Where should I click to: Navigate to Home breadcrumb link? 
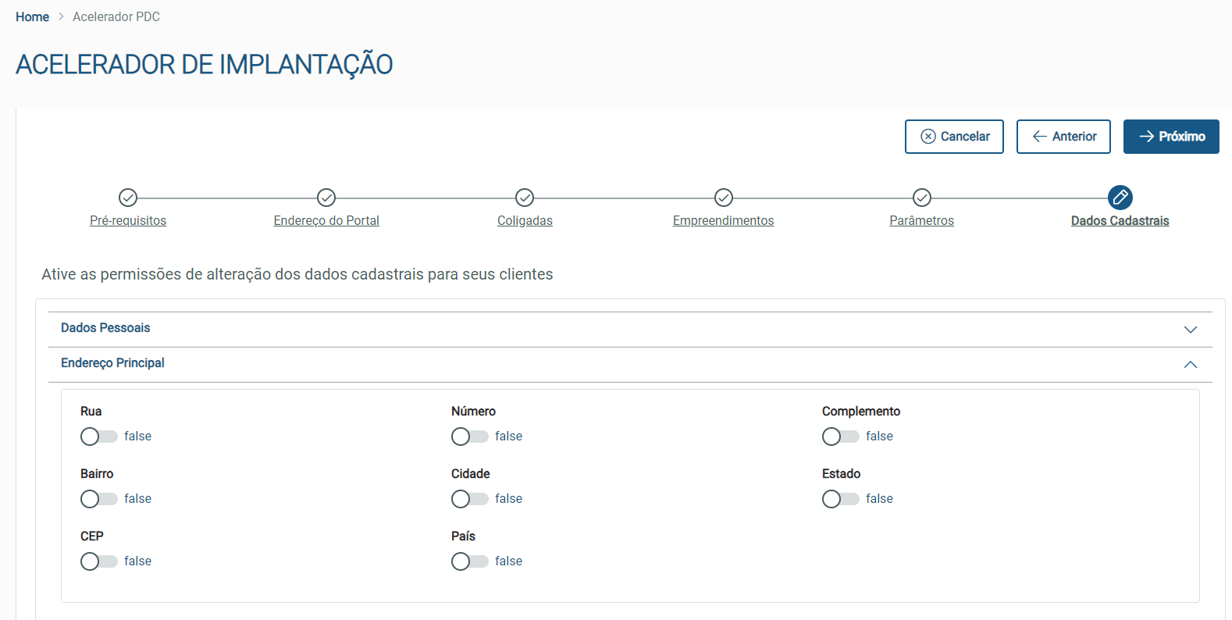(x=32, y=17)
